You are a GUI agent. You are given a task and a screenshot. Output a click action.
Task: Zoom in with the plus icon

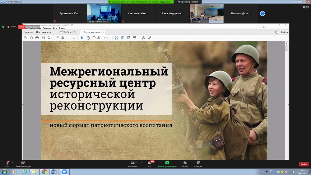(x=98, y=38)
